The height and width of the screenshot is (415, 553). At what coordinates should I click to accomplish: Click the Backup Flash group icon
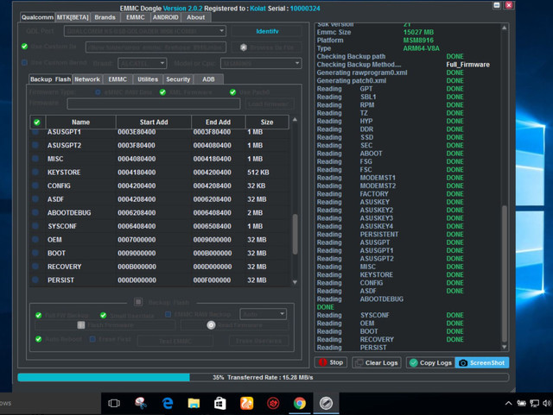138,302
